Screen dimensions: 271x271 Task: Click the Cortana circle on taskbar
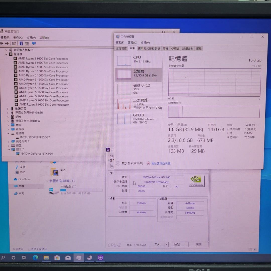[x=13, y=258]
